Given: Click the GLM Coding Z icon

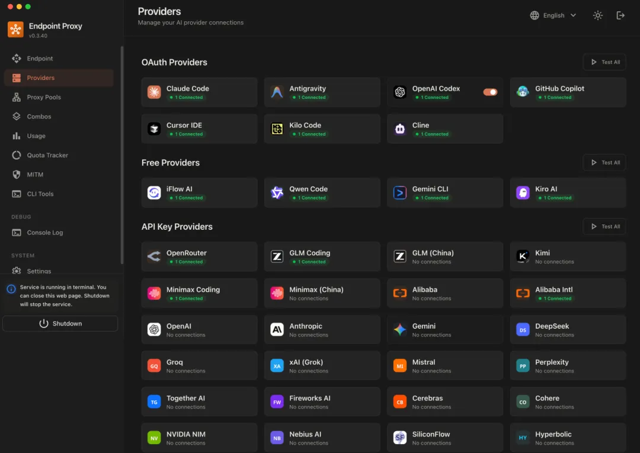Looking at the screenshot, I should (277, 256).
